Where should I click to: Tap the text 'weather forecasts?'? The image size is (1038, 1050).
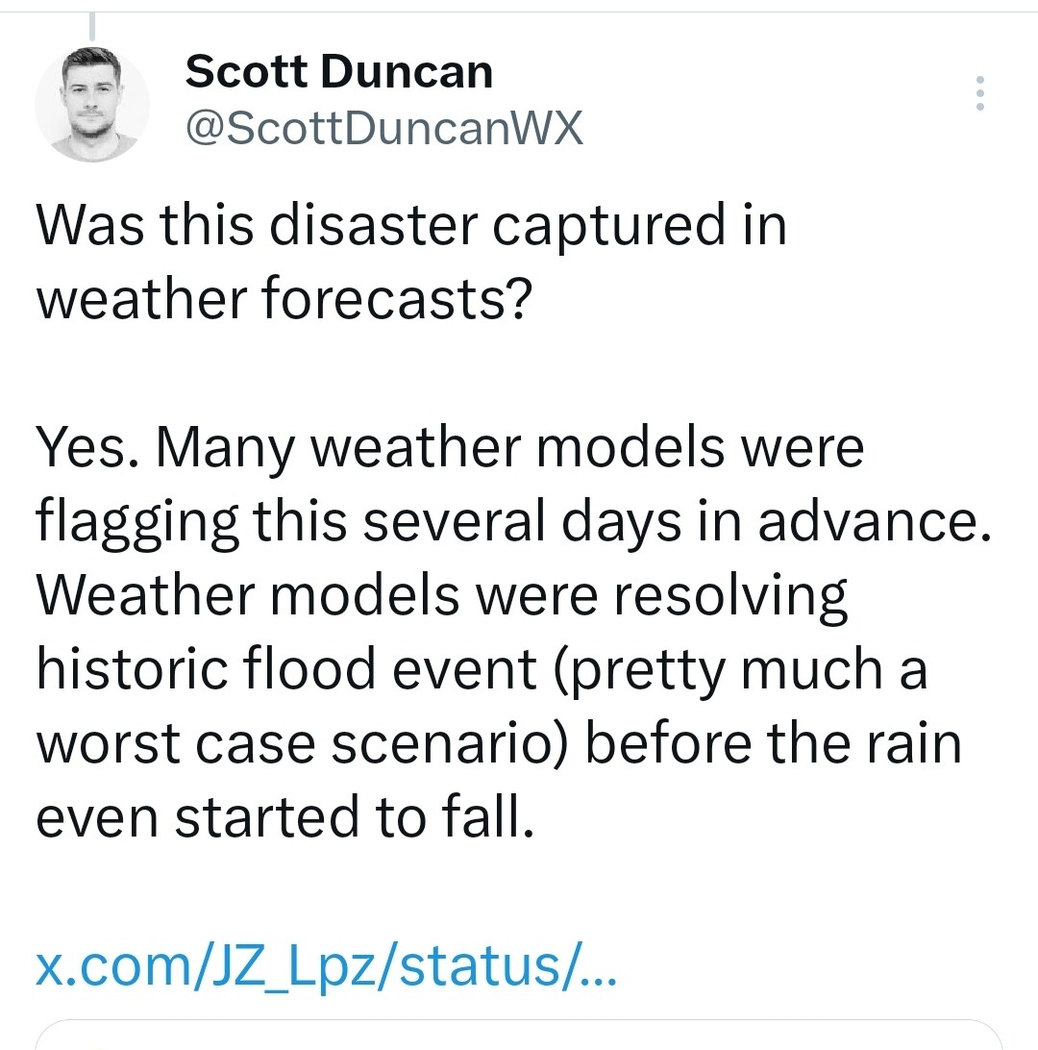(284, 299)
